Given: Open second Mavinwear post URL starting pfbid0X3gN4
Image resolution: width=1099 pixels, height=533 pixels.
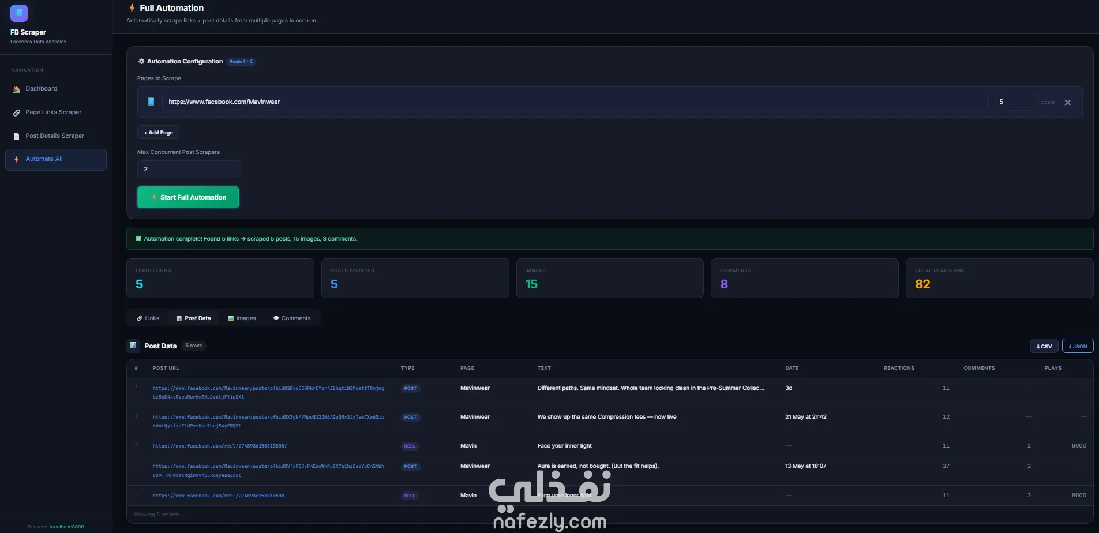Looking at the screenshot, I should point(268,422).
